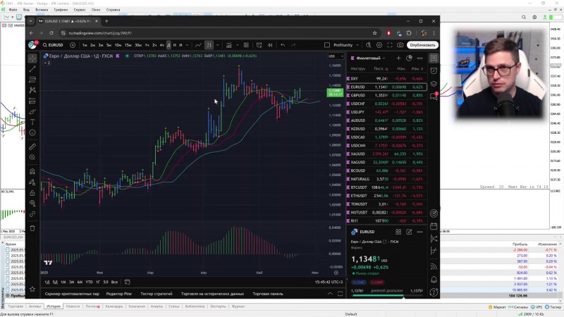The image size is (564, 317).
Task: Select the patterns tool in left sidebar
Action: 32,90
